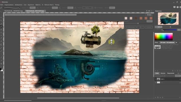Click the layer opacity field
Image resolution: width=181 pixels, height=102 pixels.
(x=178, y=76)
